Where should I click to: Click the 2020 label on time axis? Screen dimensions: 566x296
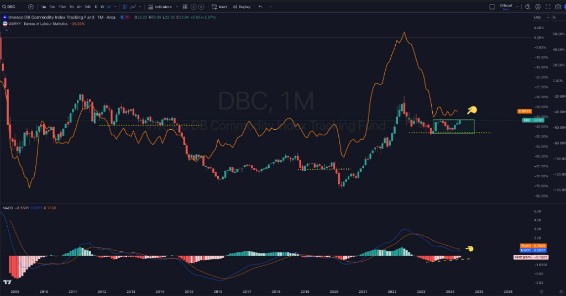tap(334, 292)
